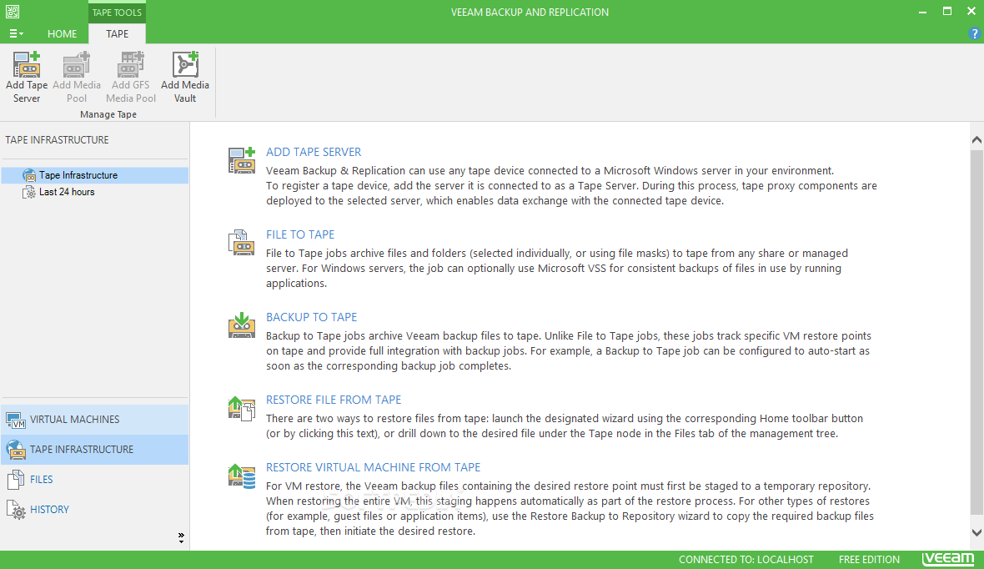This screenshot has width=984, height=569.
Task: Click the gear-document icon beside HISTORY
Action: click(x=17, y=510)
